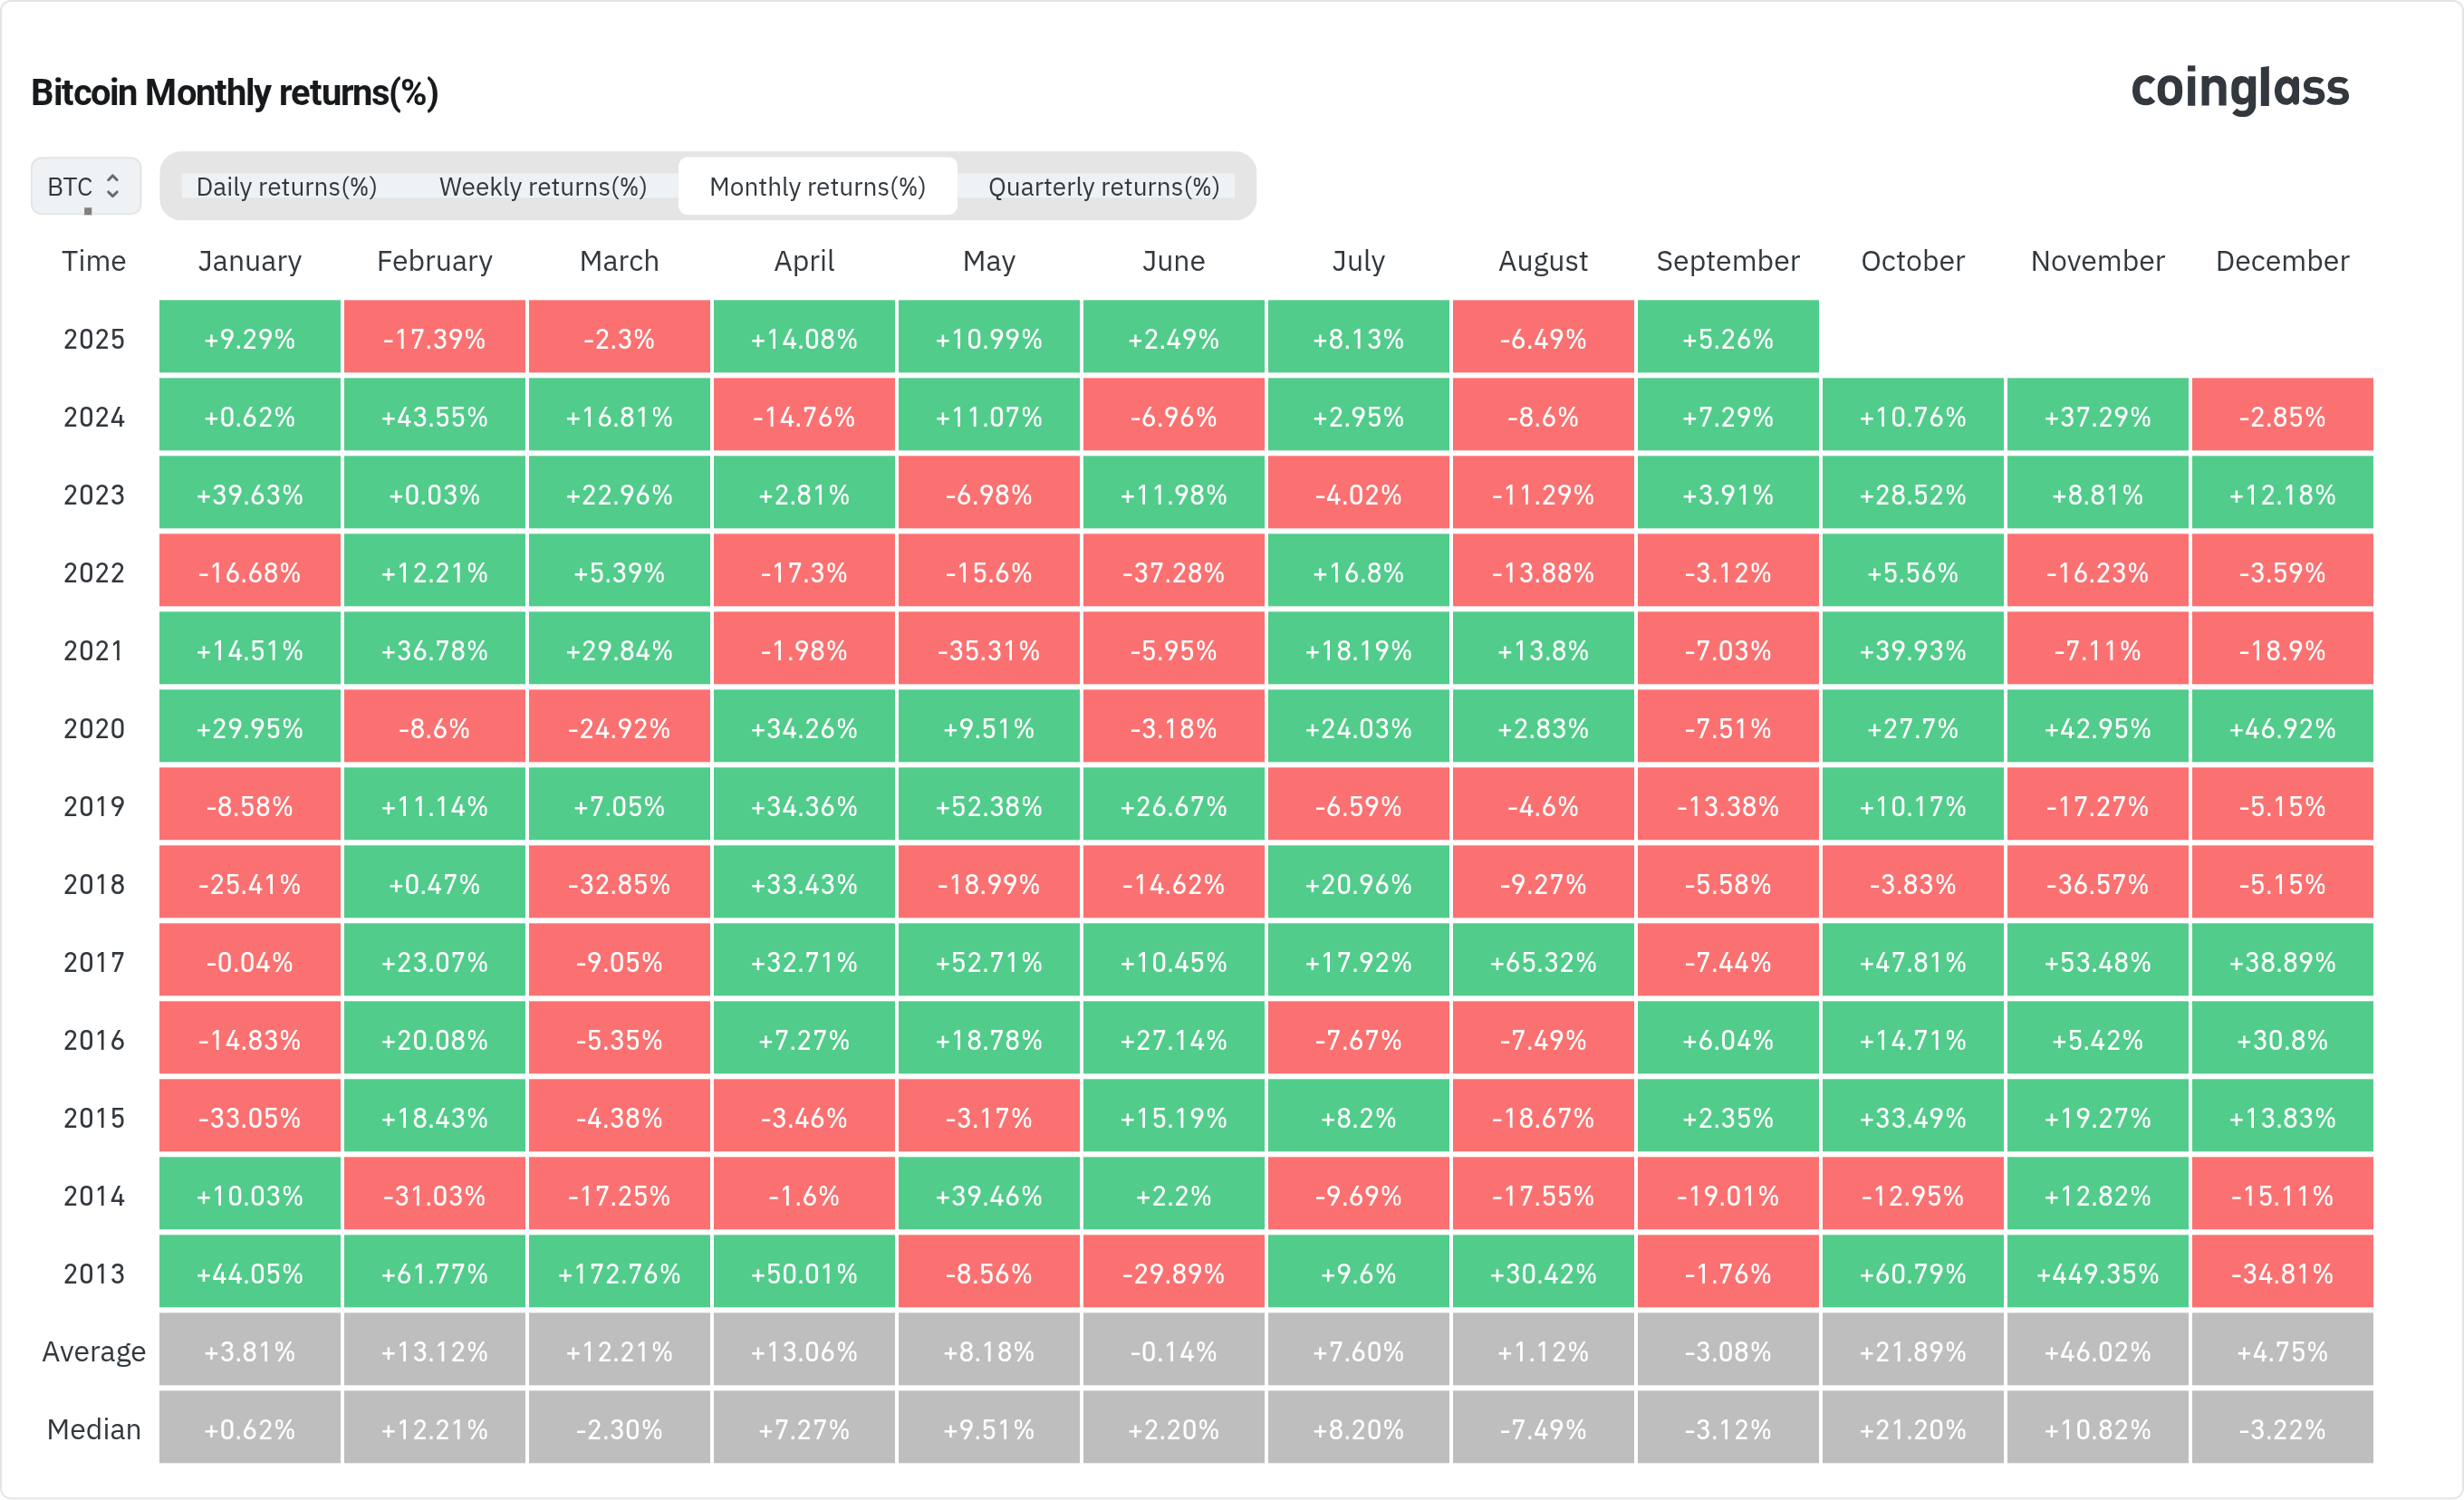This screenshot has width=2464, height=1500.
Task: Select the Monthly returns(%) tab
Action: pyautogui.click(x=817, y=187)
